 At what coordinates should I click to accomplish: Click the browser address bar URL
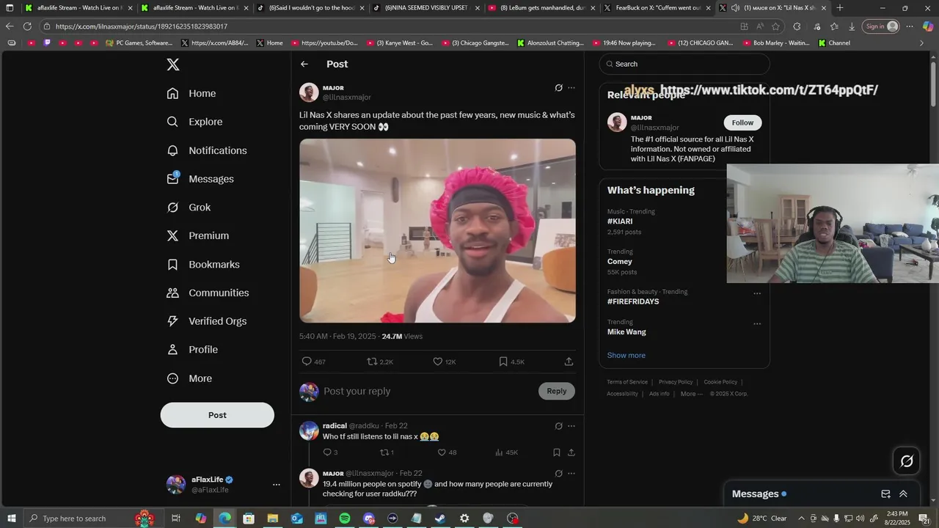tap(142, 26)
